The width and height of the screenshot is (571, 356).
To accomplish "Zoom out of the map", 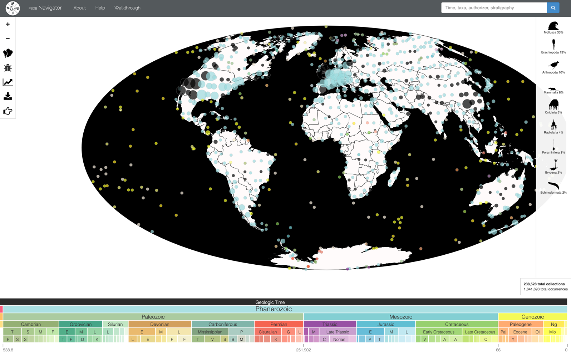I will [x=8, y=39].
